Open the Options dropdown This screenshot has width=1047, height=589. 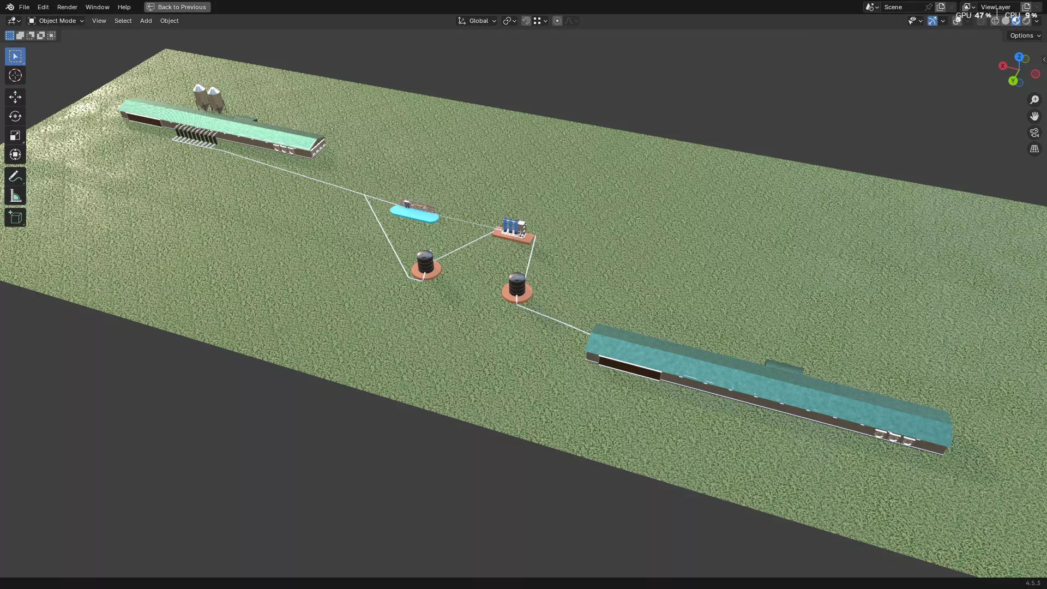[1025, 35]
